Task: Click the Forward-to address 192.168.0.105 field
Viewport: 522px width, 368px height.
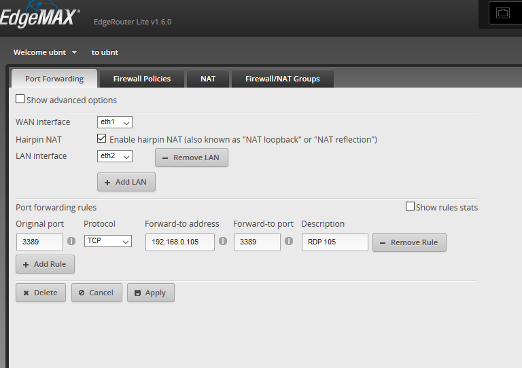Action: [179, 242]
